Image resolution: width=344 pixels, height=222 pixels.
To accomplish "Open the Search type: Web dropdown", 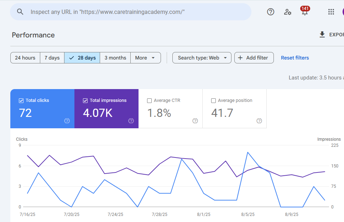I will tap(202, 58).
